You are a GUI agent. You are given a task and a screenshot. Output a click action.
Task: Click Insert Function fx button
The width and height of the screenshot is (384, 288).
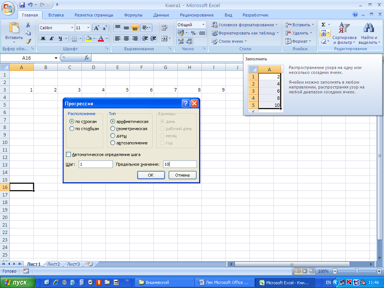point(87,58)
